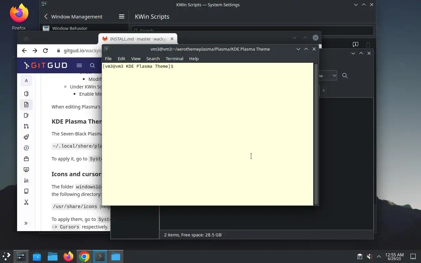The image size is (421, 263).
Task: Open Merge requests icon in GitGud sidebar
Action: pyautogui.click(x=26, y=126)
